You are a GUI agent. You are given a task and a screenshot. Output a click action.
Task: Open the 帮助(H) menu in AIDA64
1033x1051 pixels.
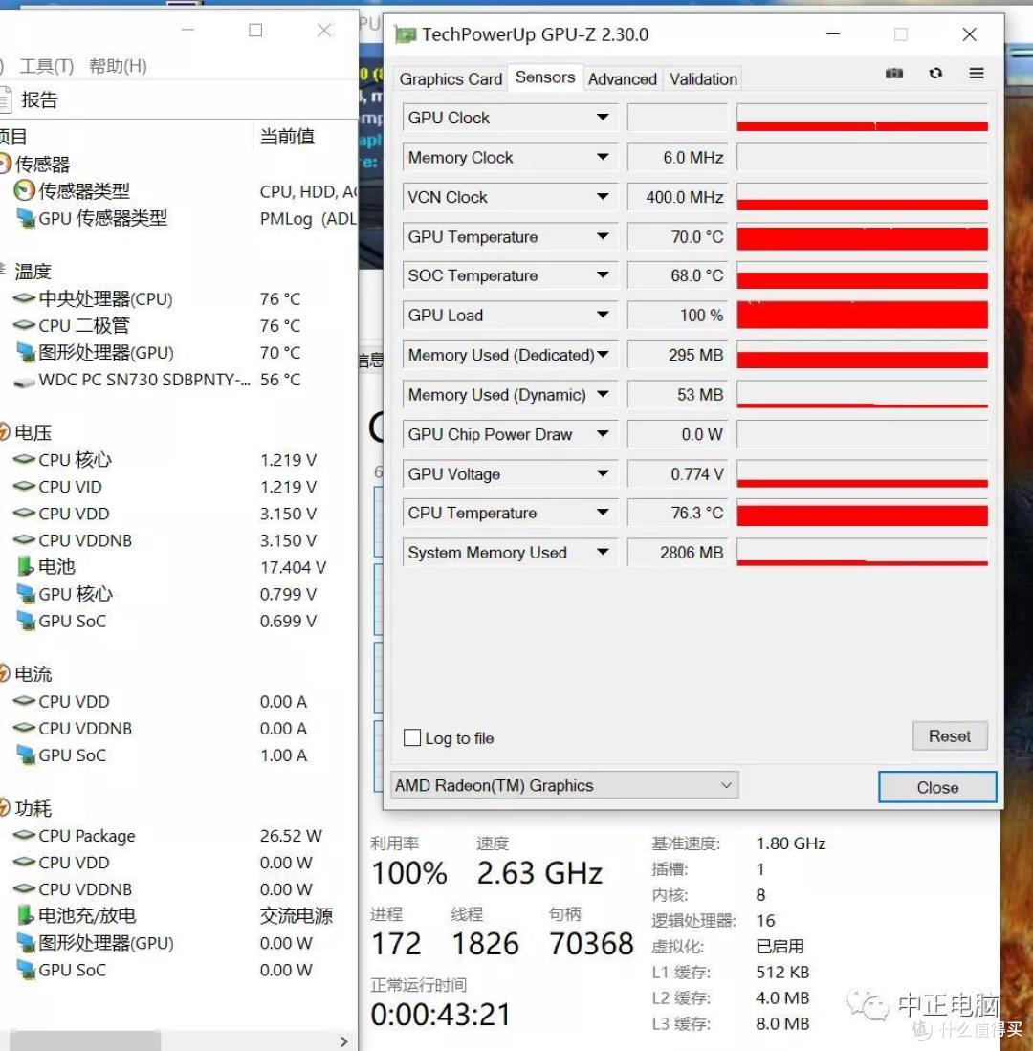tap(118, 66)
